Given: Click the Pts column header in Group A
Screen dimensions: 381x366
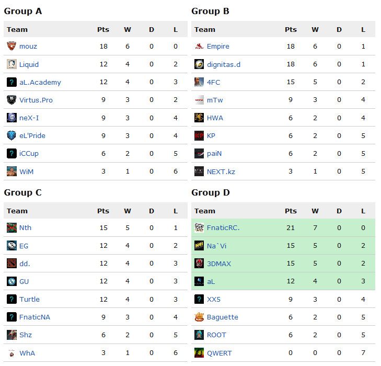Looking at the screenshot, I should [103, 30].
